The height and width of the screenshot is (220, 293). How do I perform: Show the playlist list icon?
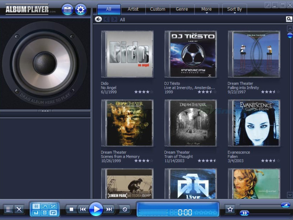tap(8, 209)
